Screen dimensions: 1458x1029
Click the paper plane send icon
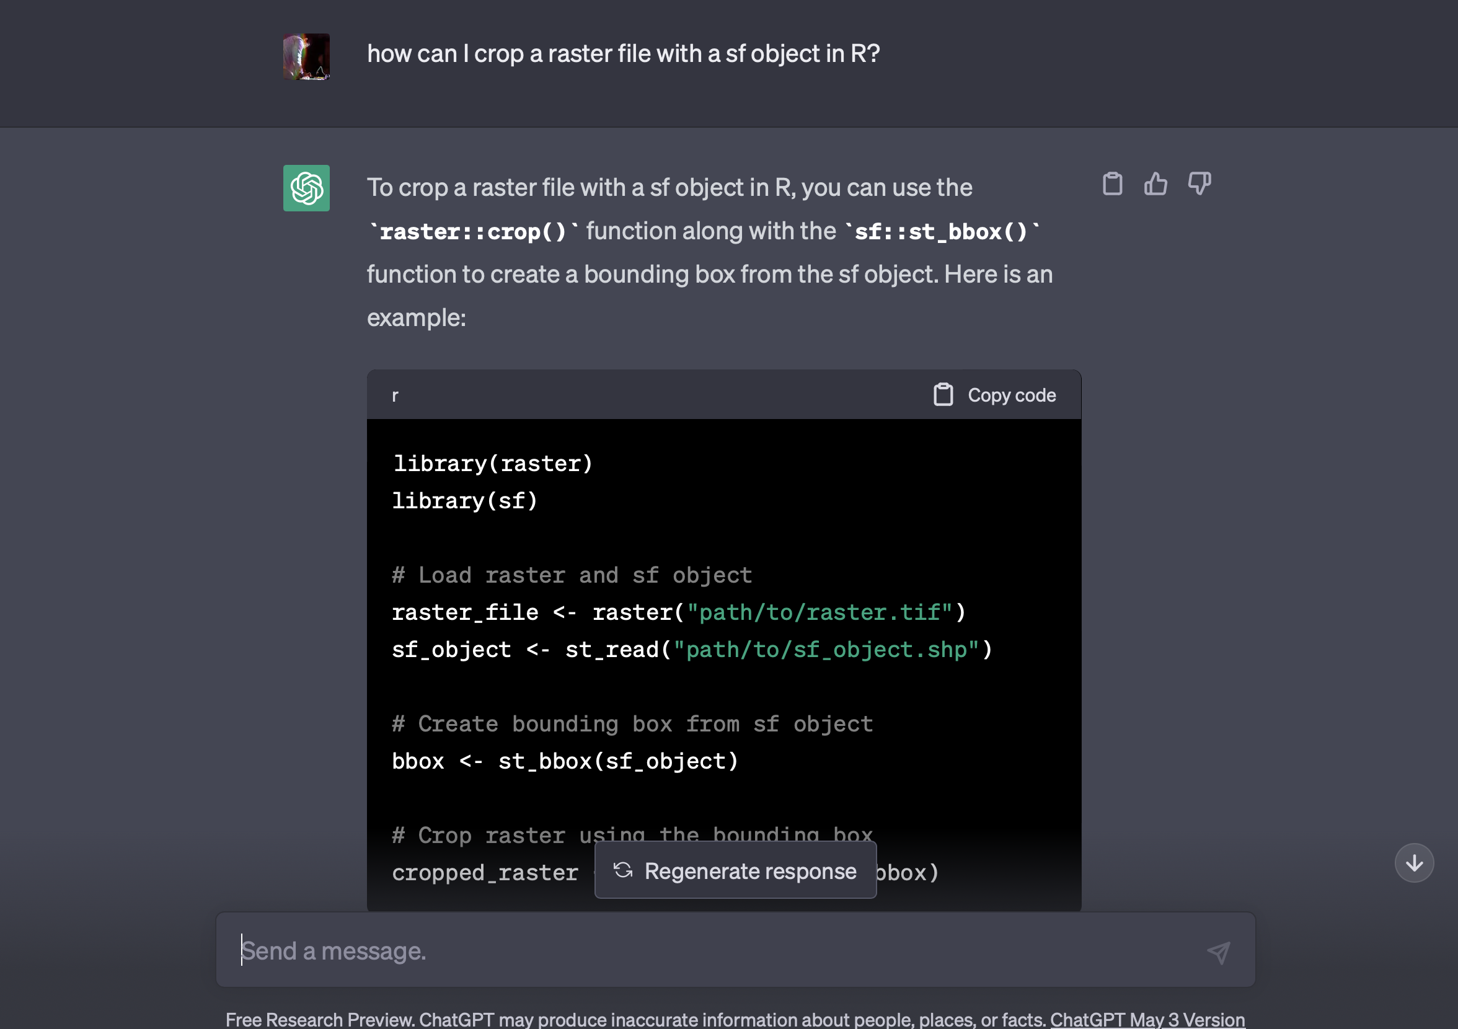point(1218,952)
